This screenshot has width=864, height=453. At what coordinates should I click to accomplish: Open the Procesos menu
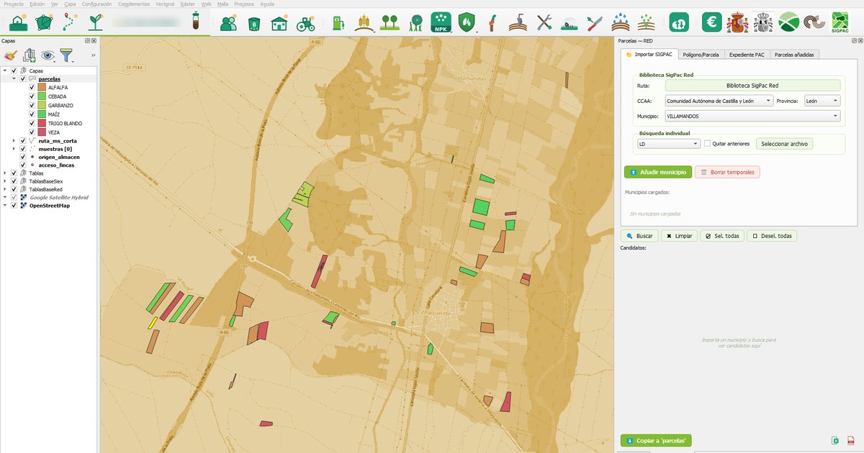pyautogui.click(x=243, y=4)
